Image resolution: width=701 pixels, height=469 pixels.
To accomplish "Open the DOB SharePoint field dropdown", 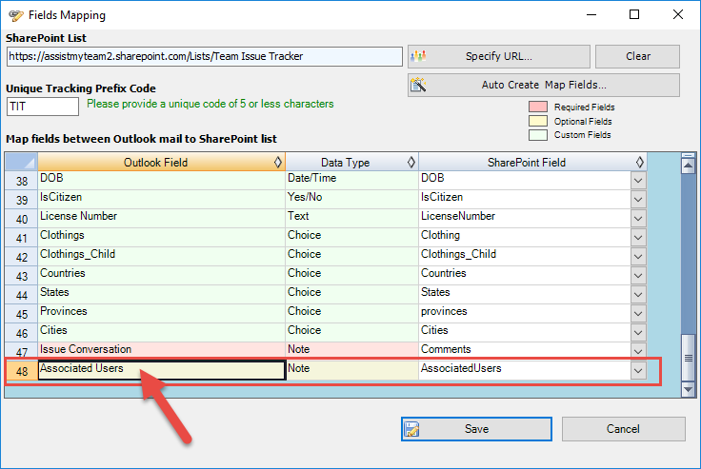I will [x=638, y=179].
